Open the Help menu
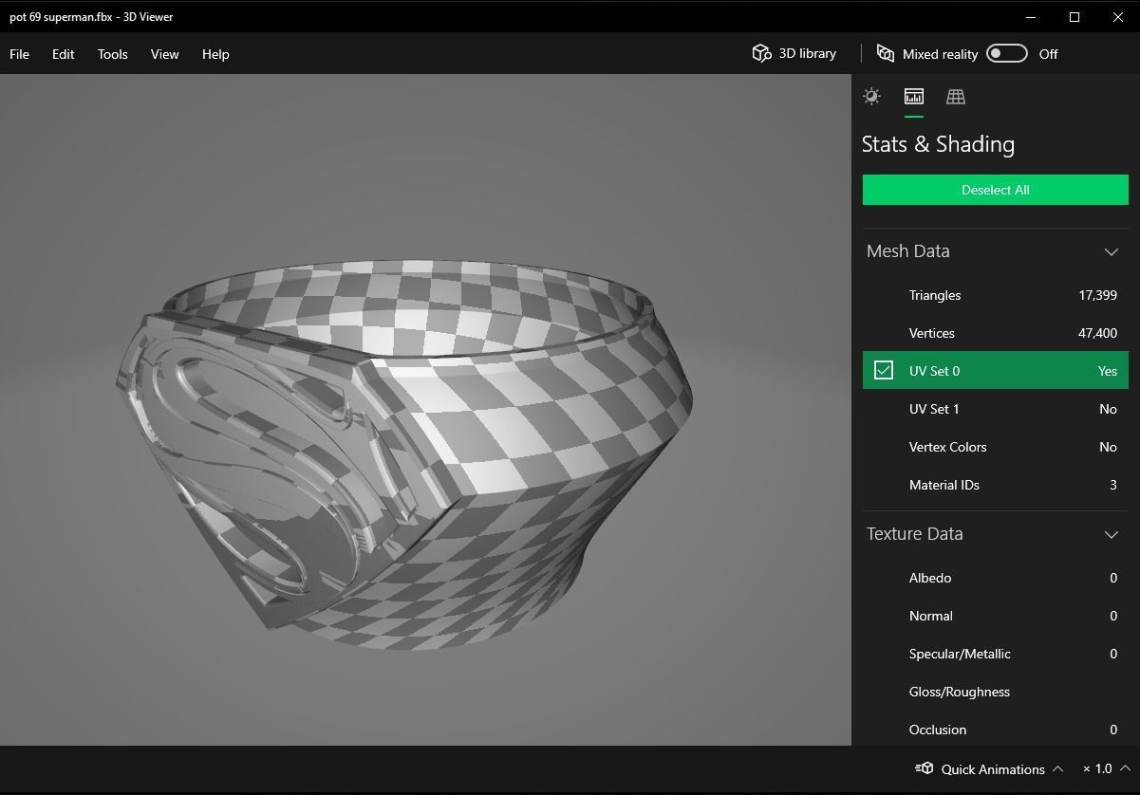1140x795 pixels. click(x=215, y=54)
